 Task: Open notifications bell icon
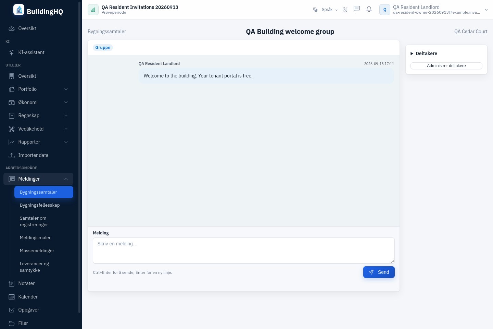(x=369, y=9)
